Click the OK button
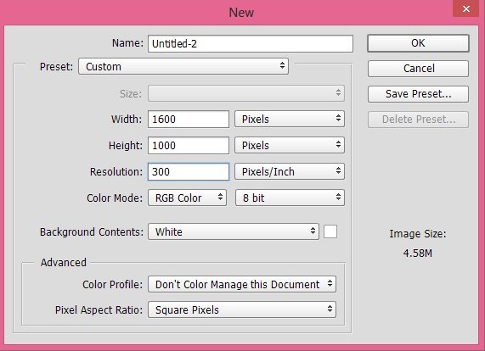This screenshot has height=351, width=485. tap(418, 43)
